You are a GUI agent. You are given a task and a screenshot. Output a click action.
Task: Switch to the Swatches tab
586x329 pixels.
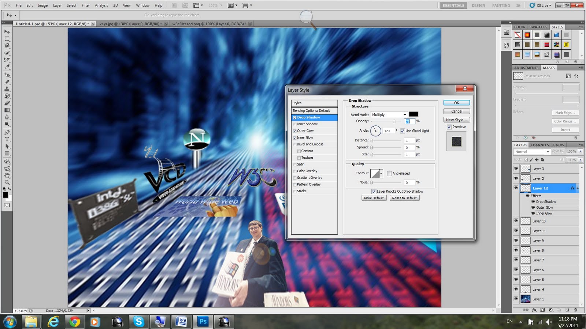(x=538, y=27)
